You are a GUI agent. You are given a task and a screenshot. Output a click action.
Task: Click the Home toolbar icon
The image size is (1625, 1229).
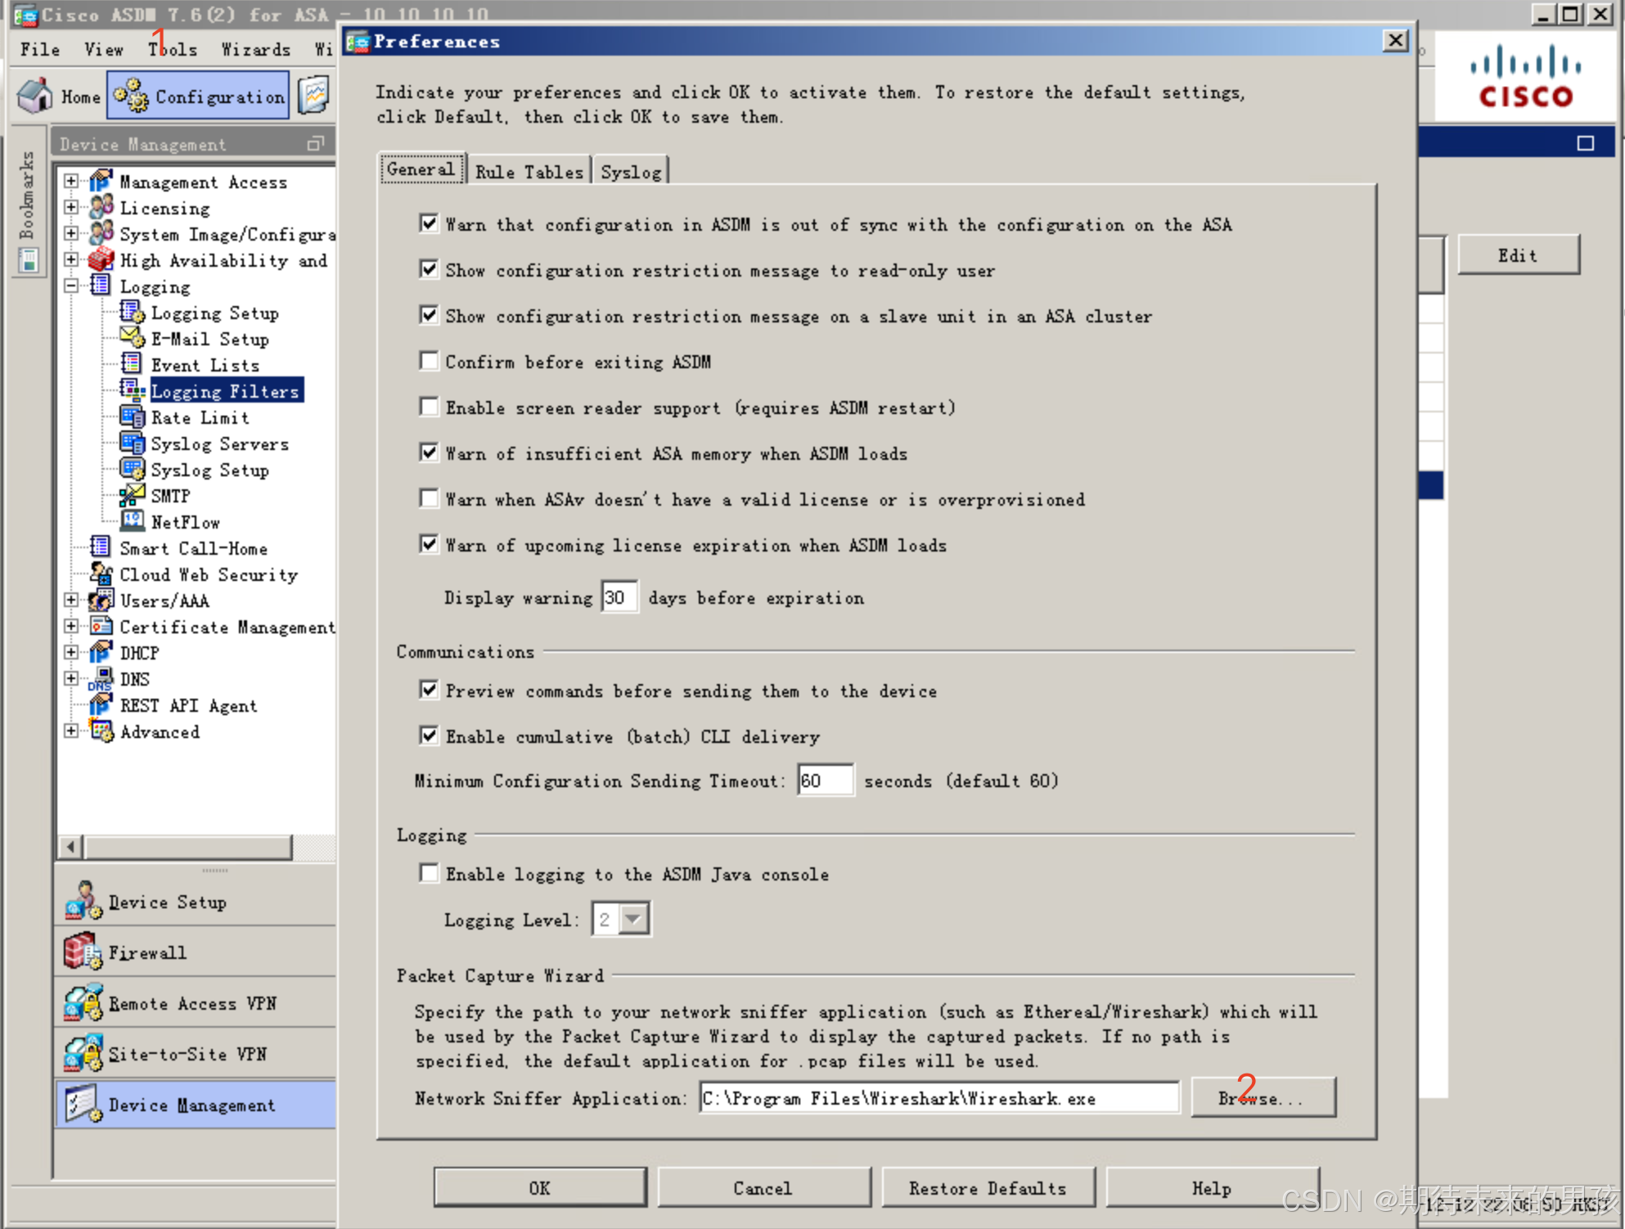35,96
